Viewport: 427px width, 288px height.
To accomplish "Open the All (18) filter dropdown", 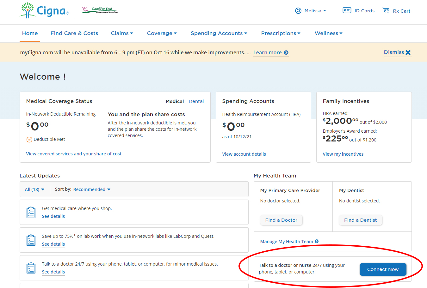I will (x=34, y=189).
